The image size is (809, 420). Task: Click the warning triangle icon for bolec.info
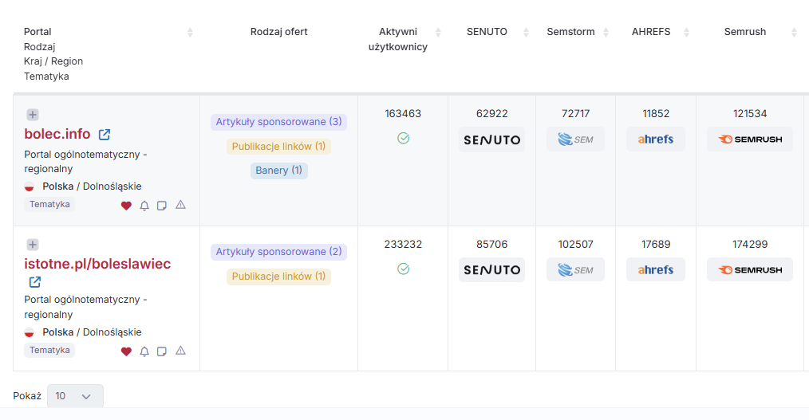pyautogui.click(x=180, y=205)
